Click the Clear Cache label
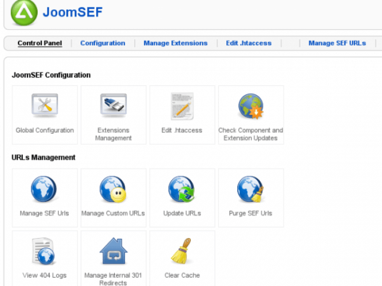 tap(182, 275)
